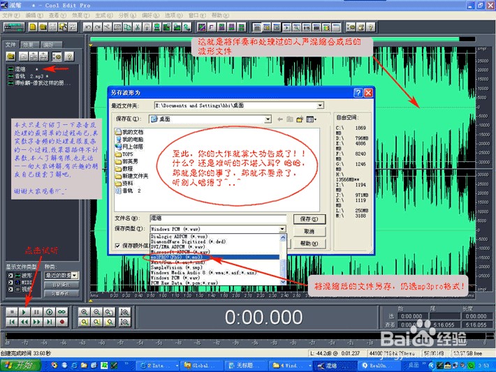Switch to the 效果 panel tab
This screenshot has height=372, width=496.
(x=29, y=45)
